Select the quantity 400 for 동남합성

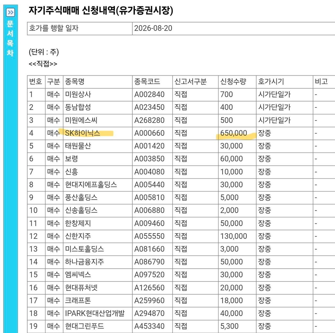(227, 107)
